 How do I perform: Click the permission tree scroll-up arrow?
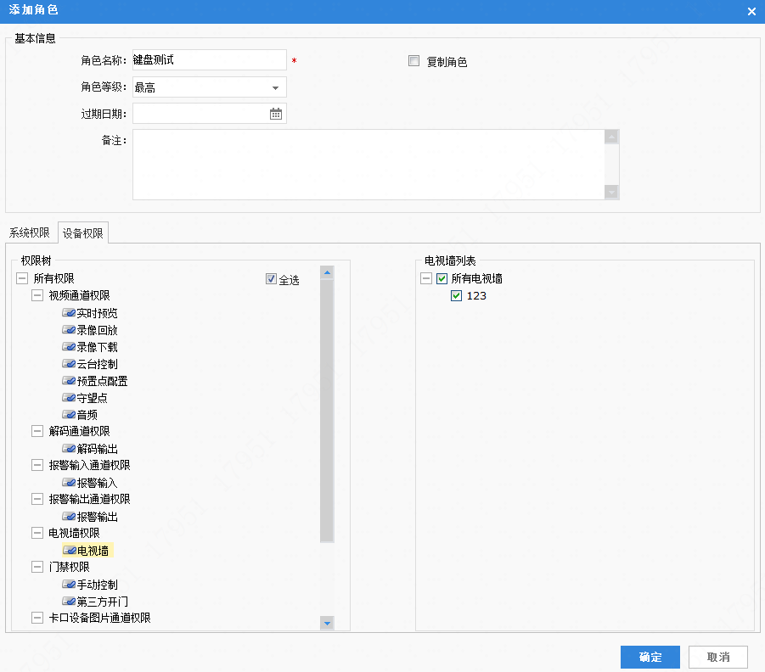(328, 272)
